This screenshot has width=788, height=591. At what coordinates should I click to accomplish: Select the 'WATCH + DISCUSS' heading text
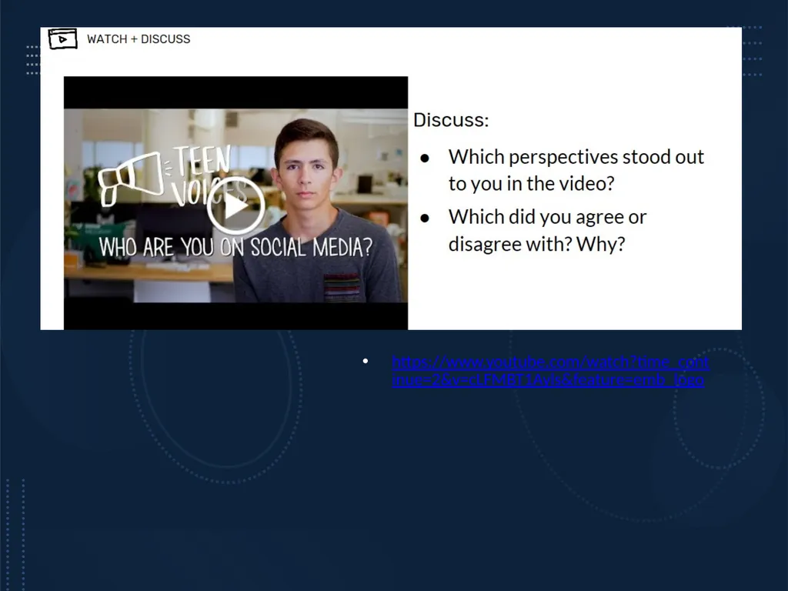pos(139,39)
